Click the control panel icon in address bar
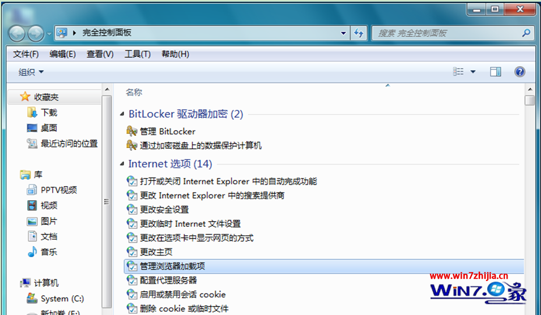 [x=62, y=33]
